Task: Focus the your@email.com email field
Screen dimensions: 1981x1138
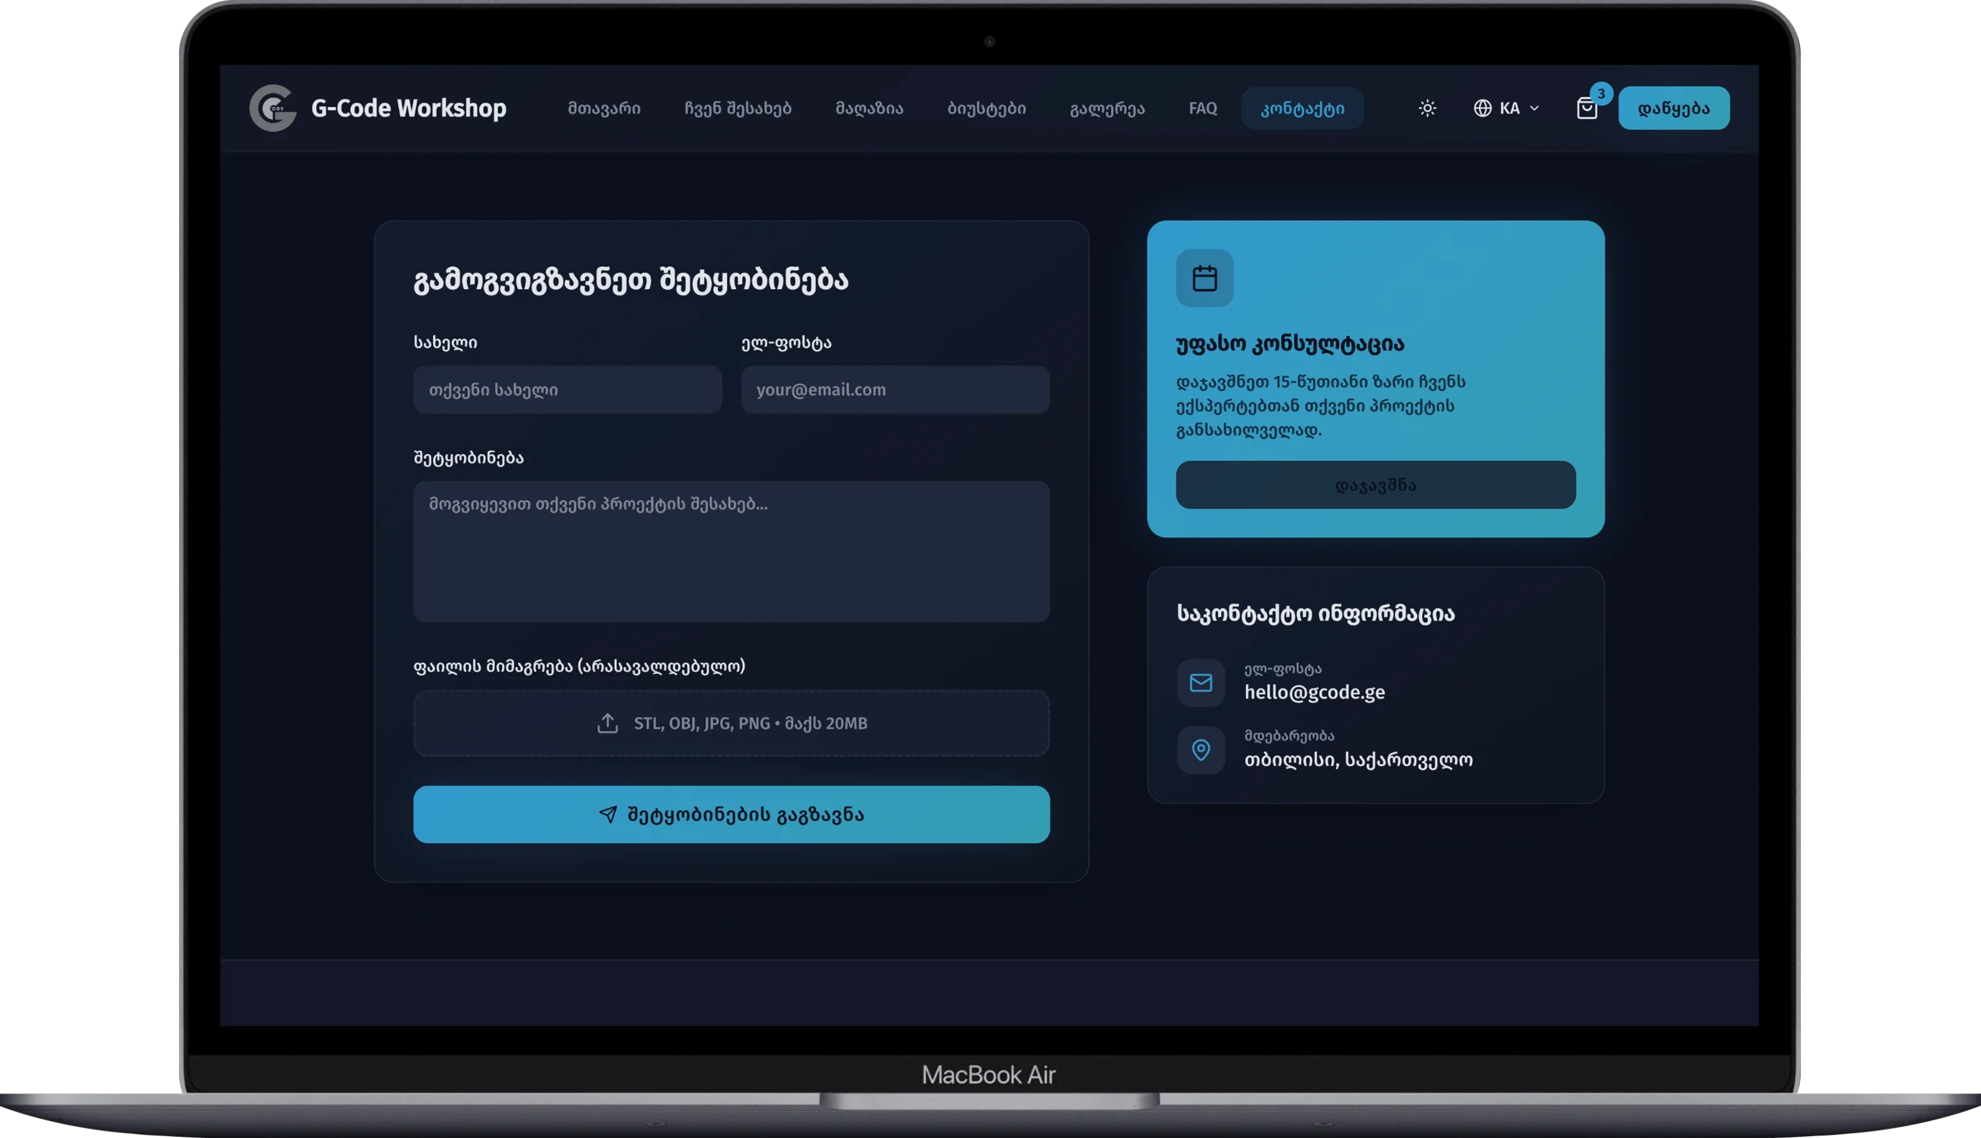Action: 894,389
